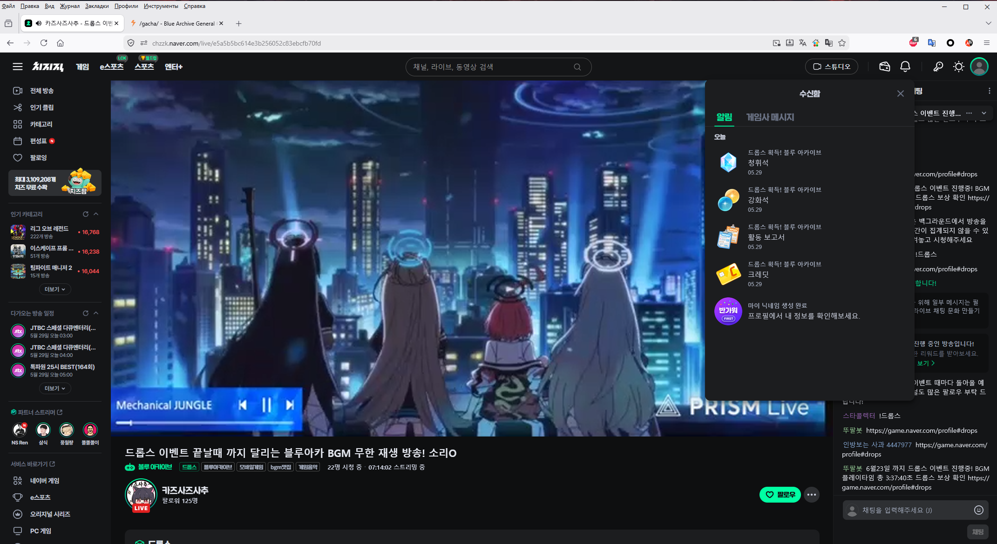Expand 더보기 under popular categories
Viewport: 997px width, 544px height.
tap(55, 289)
